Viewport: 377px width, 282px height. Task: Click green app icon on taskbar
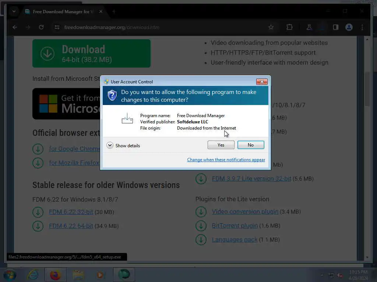[x=124, y=275]
